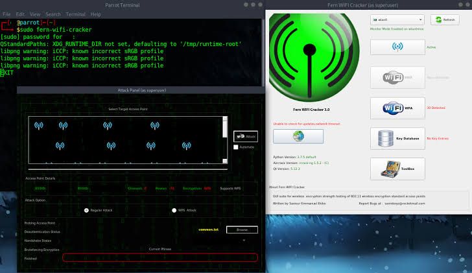Image resolution: width=472 pixels, height=273 pixels.
Task: Click Browse to choose a wordlist
Action: click(242, 230)
